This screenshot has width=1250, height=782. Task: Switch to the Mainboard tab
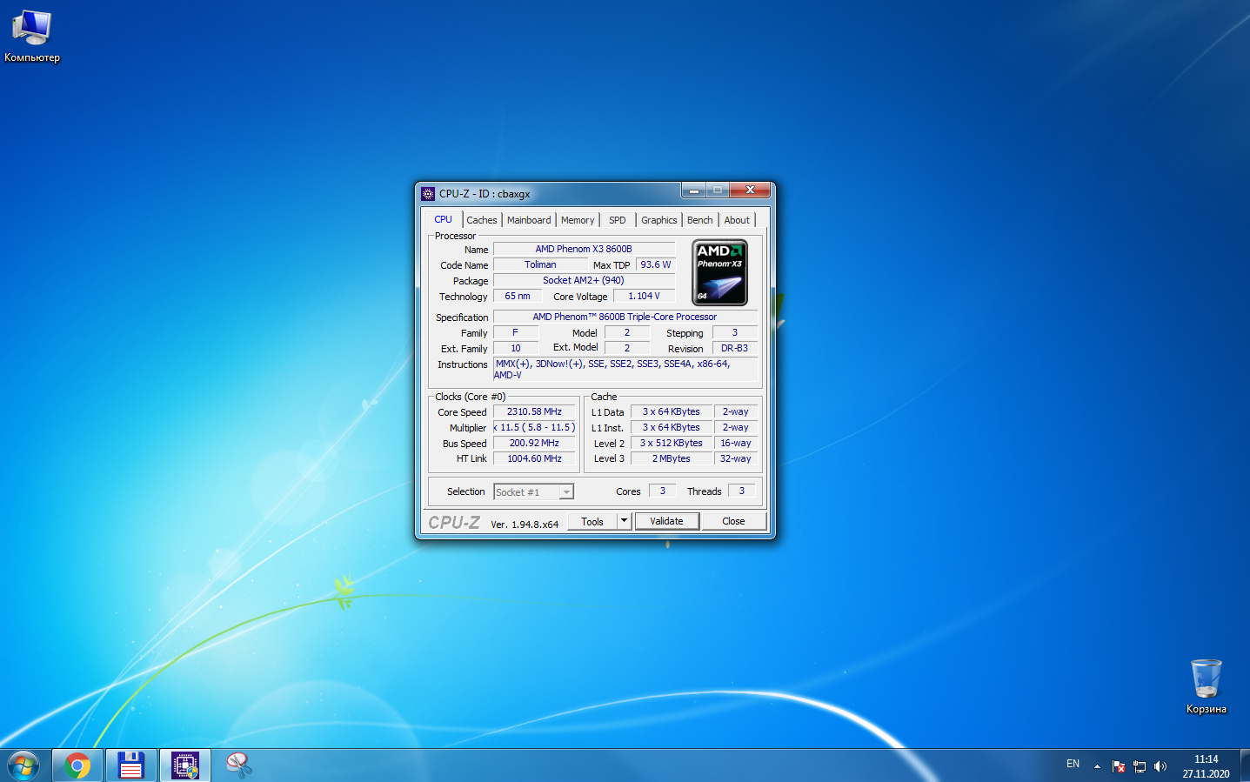click(x=529, y=220)
